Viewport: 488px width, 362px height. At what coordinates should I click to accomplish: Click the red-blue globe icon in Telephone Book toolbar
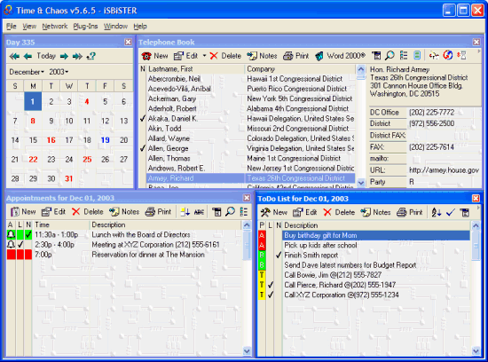[447, 56]
